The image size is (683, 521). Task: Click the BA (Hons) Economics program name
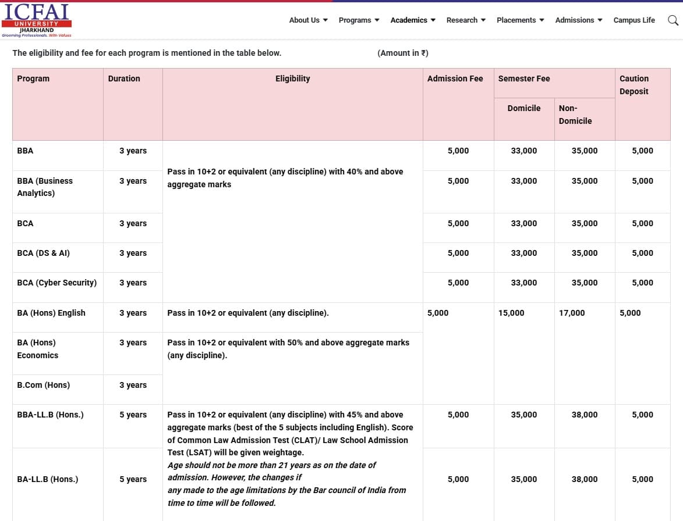tap(37, 349)
